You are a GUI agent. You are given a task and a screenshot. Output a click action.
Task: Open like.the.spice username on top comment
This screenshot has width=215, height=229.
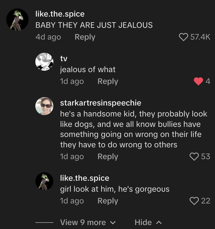(x=60, y=14)
